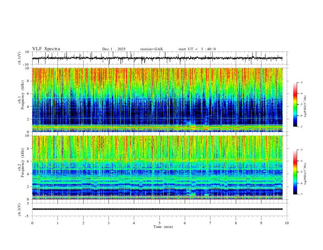
Task: Click inside the ch.1 spectrogram panel
Action: pyautogui.click(x=157, y=100)
